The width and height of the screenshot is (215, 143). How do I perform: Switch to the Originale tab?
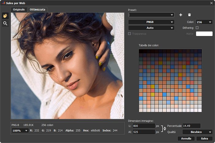click(19, 10)
